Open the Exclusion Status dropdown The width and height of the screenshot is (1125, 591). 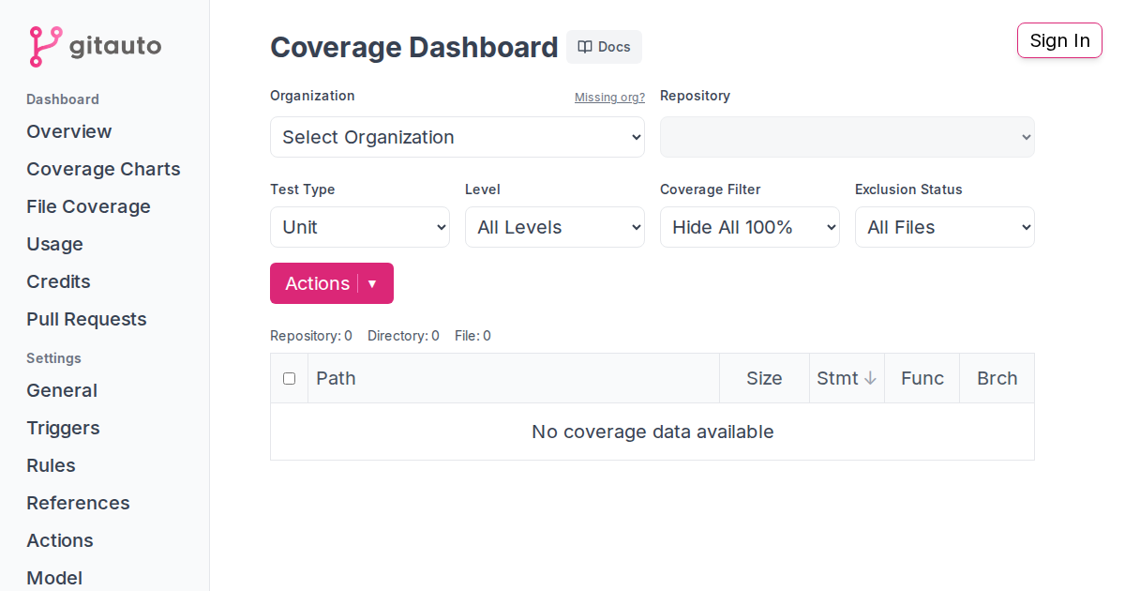tap(945, 227)
